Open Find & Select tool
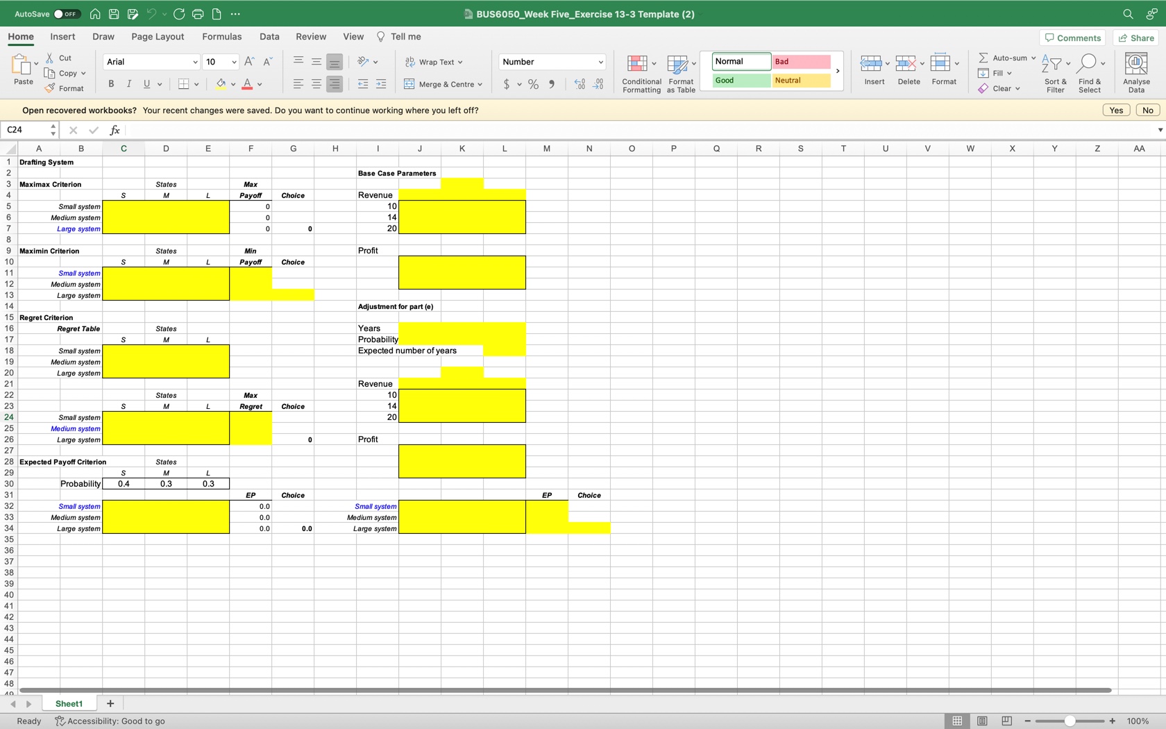The width and height of the screenshot is (1166, 729). (1090, 73)
